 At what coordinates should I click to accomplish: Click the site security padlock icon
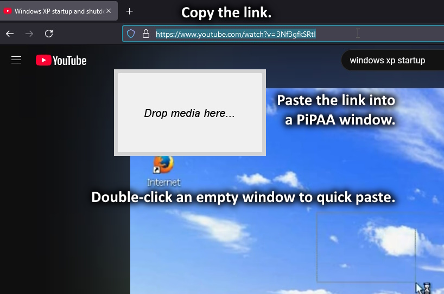point(146,34)
